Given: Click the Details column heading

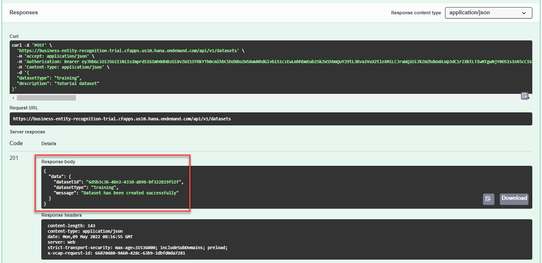Looking at the screenshot, I should (48, 143).
